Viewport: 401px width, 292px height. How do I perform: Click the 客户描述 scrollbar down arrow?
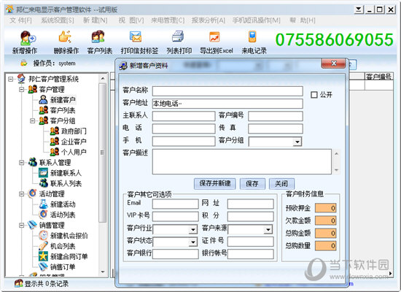point(336,170)
